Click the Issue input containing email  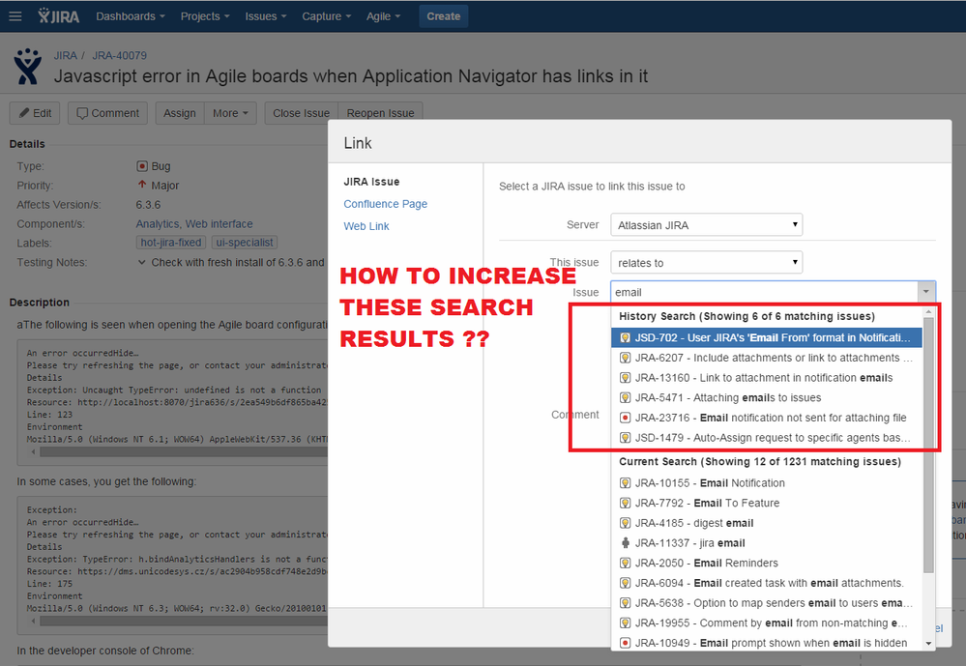(x=764, y=292)
